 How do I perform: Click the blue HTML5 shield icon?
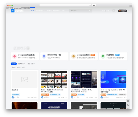pyautogui.click(x=44, y=56)
